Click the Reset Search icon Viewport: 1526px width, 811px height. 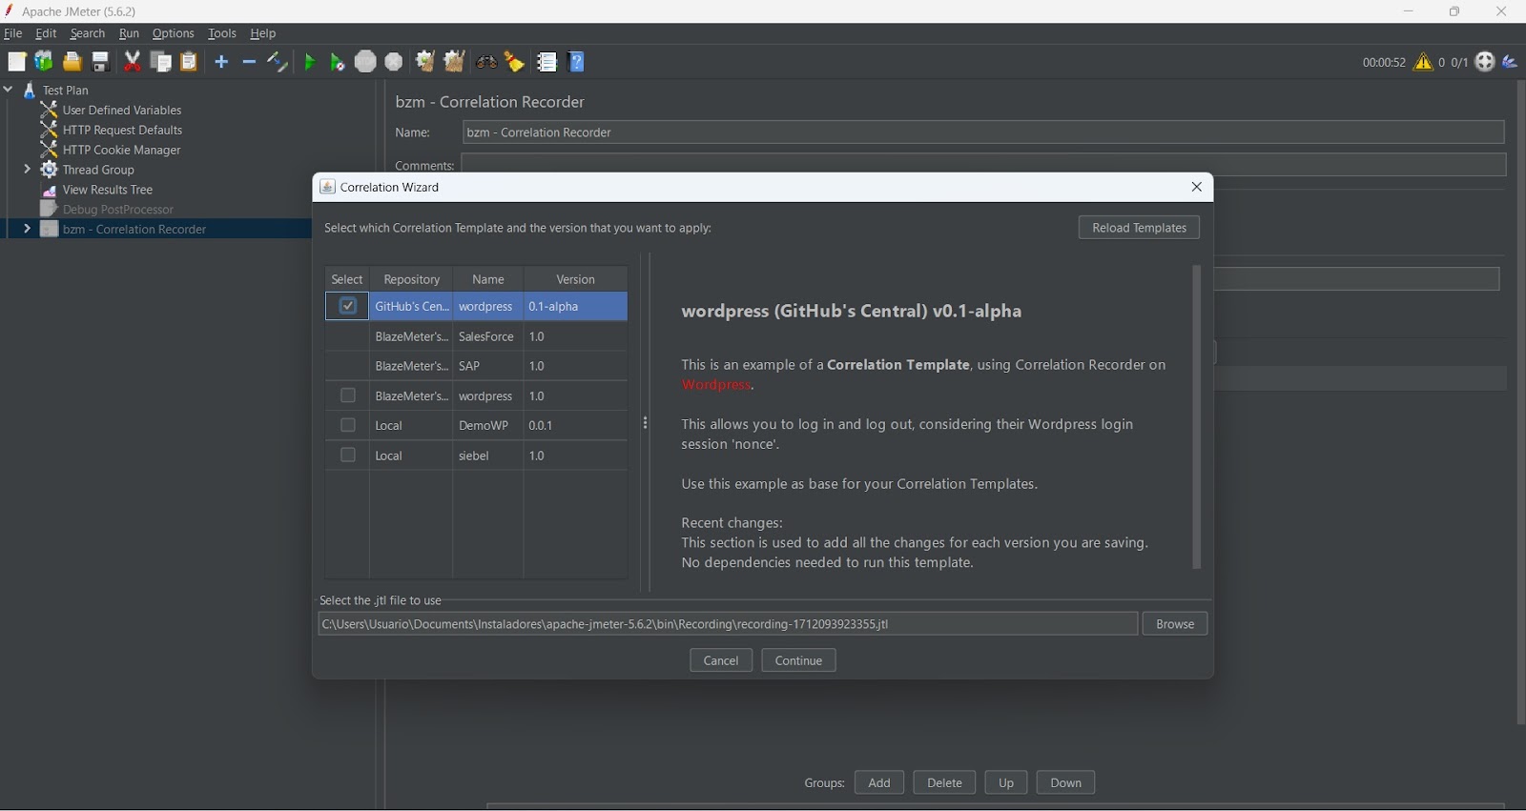point(515,62)
